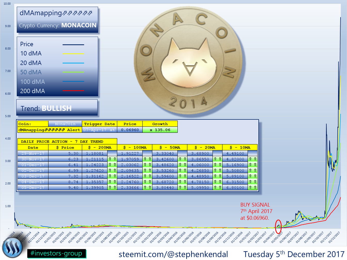Click the green up arrows beside 5.50800

pyautogui.click(x=253, y=170)
